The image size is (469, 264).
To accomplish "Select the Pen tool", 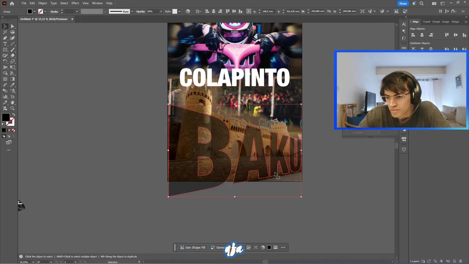I will pos(5,38).
